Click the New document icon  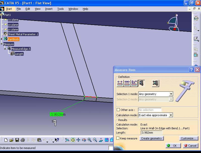pos(6,140)
